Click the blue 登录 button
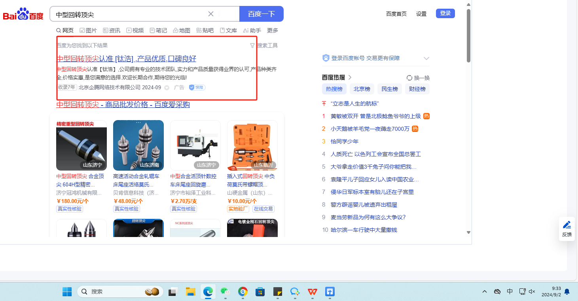Image resolution: width=578 pixels, height=301 pixels. 445,13
